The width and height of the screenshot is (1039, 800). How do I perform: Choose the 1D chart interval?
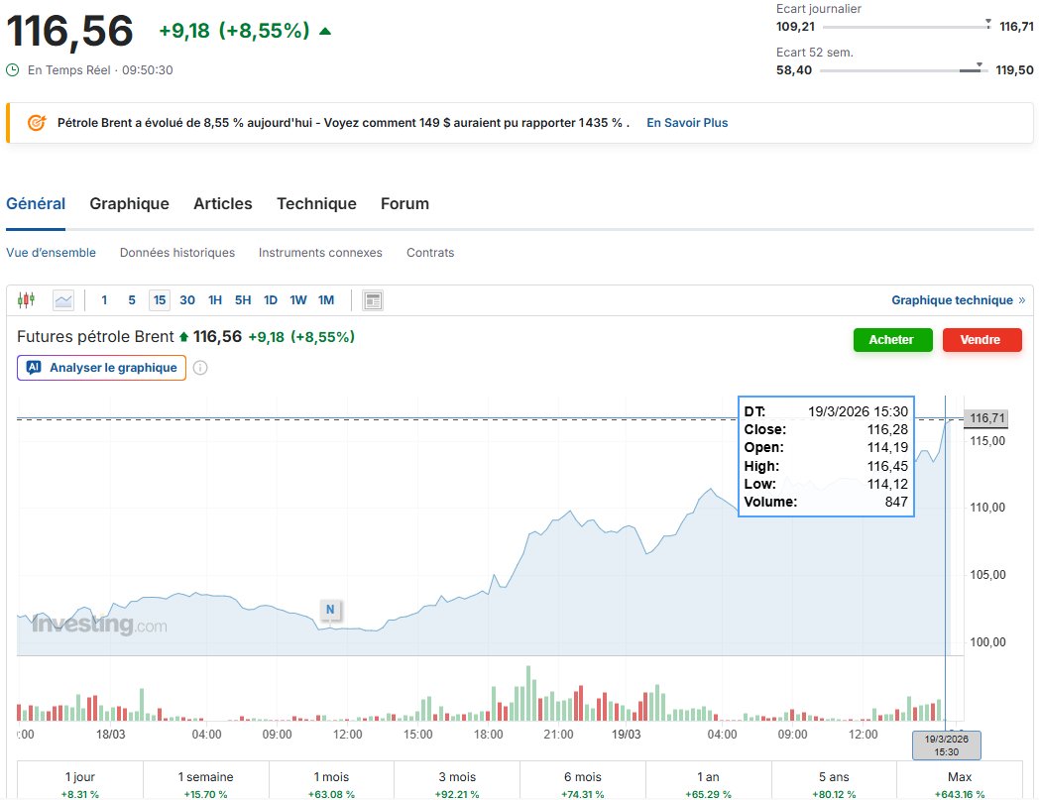click(271, 300)
